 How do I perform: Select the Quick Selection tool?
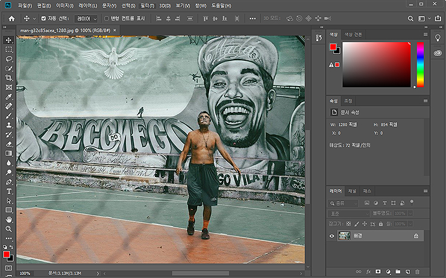[x=9, y=69]
